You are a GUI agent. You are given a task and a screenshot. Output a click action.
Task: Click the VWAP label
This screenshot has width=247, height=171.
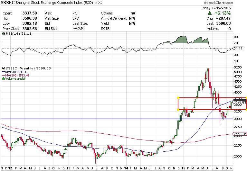(x=78, y=29)
